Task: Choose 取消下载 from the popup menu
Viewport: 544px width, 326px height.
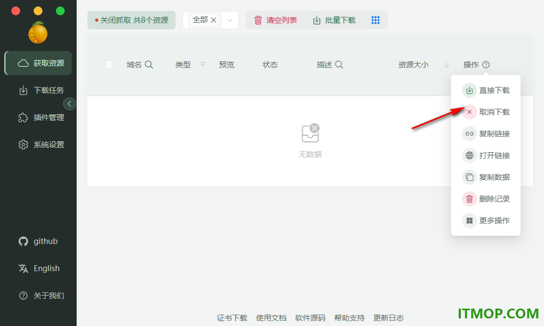Action: pos(486,112)
